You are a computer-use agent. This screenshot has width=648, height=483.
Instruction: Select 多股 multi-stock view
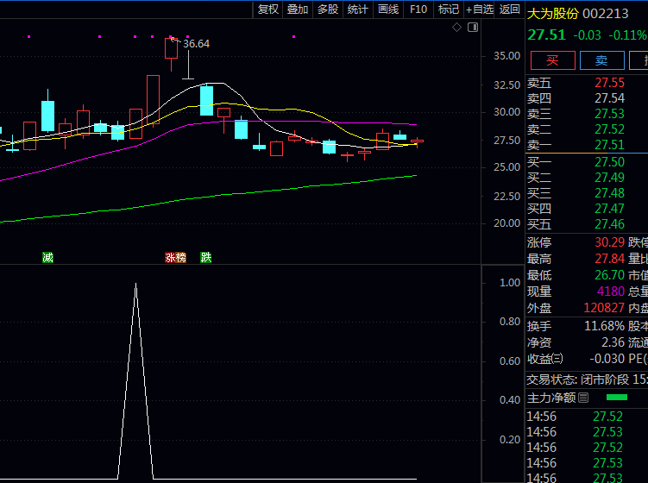coord(328,9)
